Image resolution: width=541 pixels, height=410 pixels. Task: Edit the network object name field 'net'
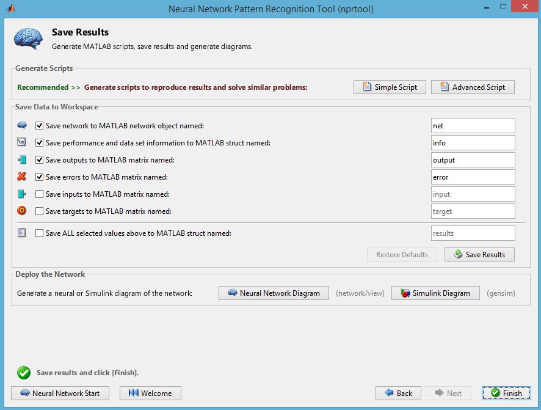tap(473, 126)
